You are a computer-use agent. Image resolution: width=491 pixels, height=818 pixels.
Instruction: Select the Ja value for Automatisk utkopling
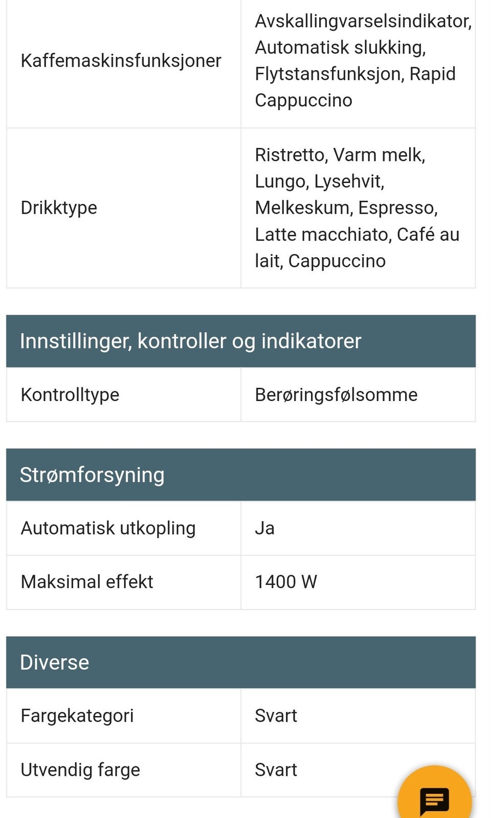point(264,528)
